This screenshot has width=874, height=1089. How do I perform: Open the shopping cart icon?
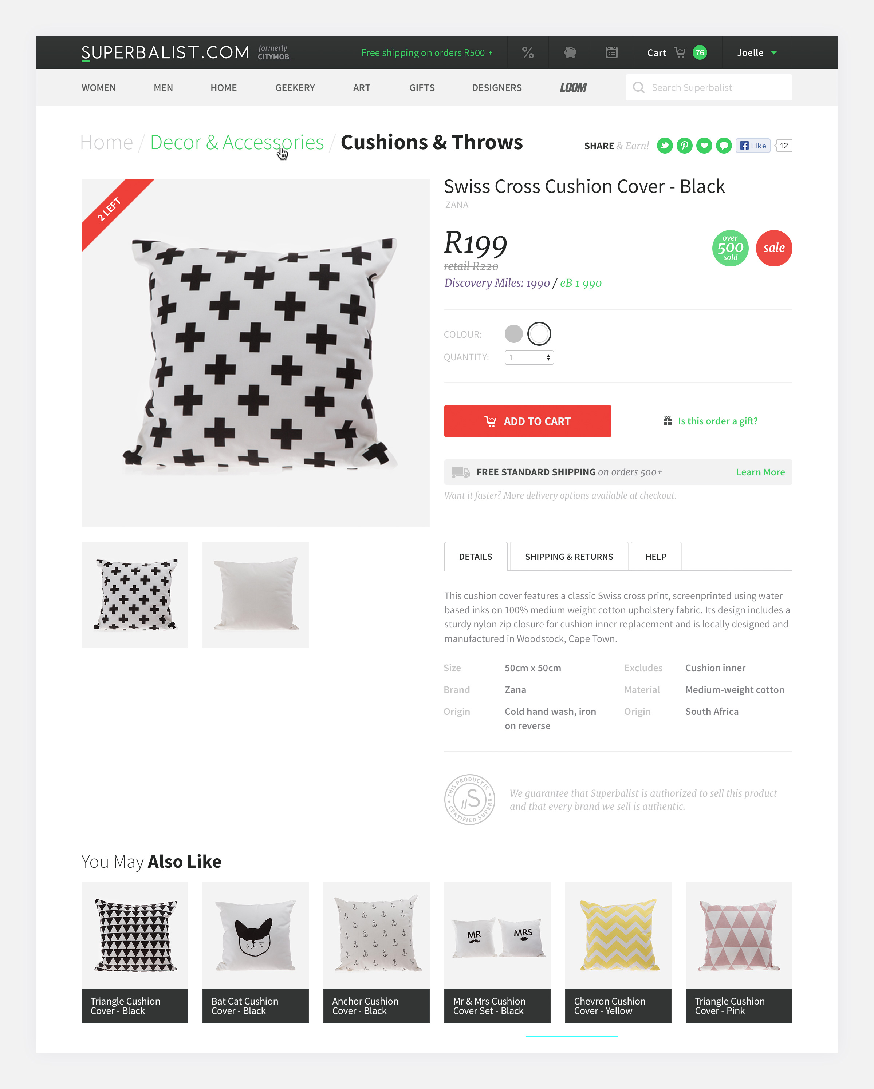(x=680, y=52)
